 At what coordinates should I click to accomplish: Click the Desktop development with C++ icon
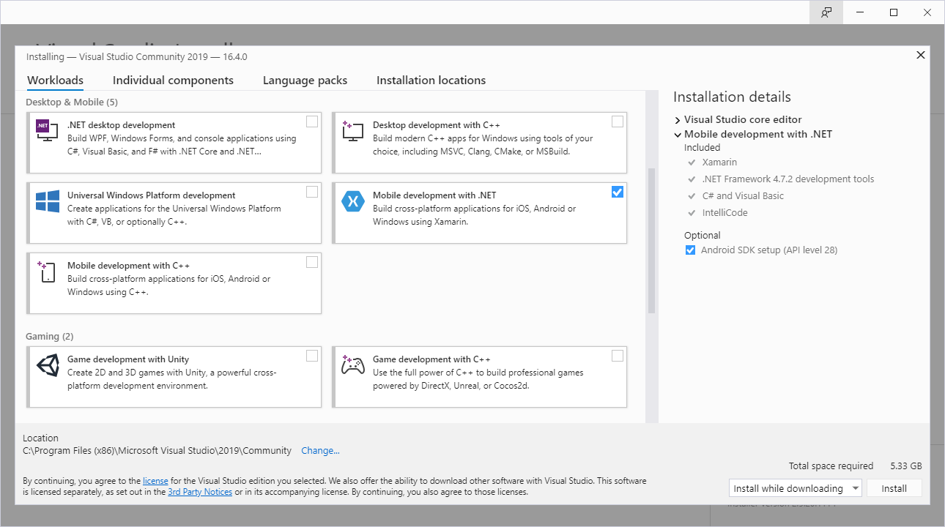click(x=352, y=131)
